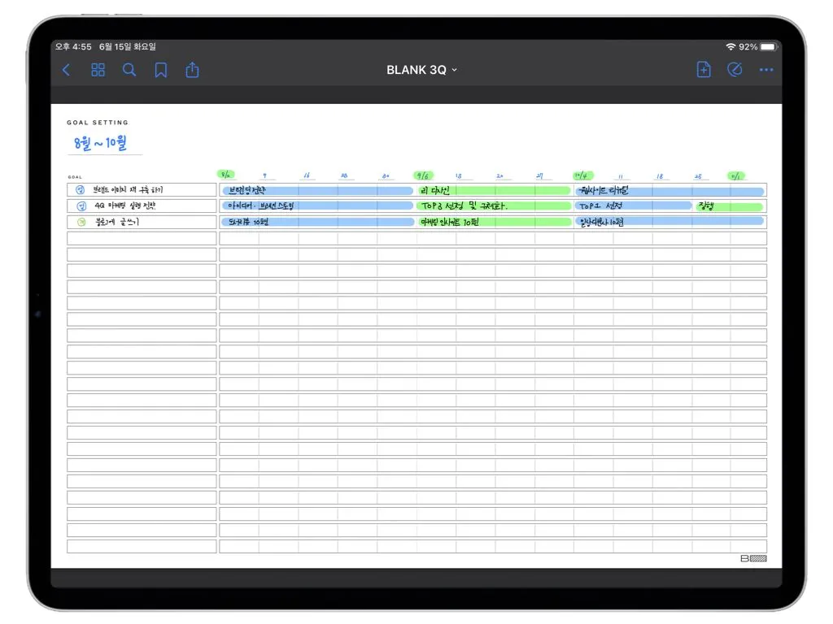Tap the first blue bar in goal row one
The height and width of the screenshot is (624, 833).
318,190
